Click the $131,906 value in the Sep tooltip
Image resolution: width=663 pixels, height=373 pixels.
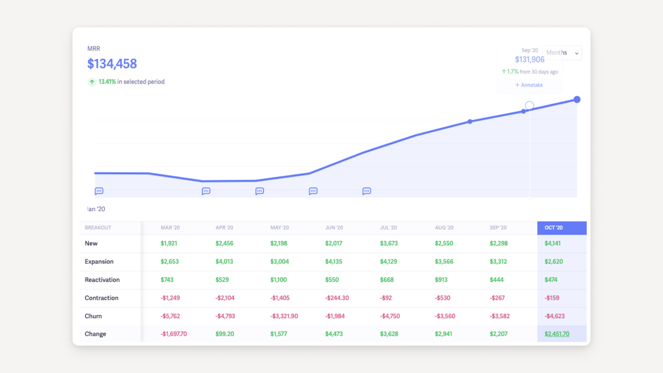pos(529,59)
